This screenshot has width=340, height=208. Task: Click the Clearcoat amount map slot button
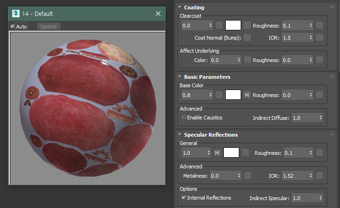[219, 25]
